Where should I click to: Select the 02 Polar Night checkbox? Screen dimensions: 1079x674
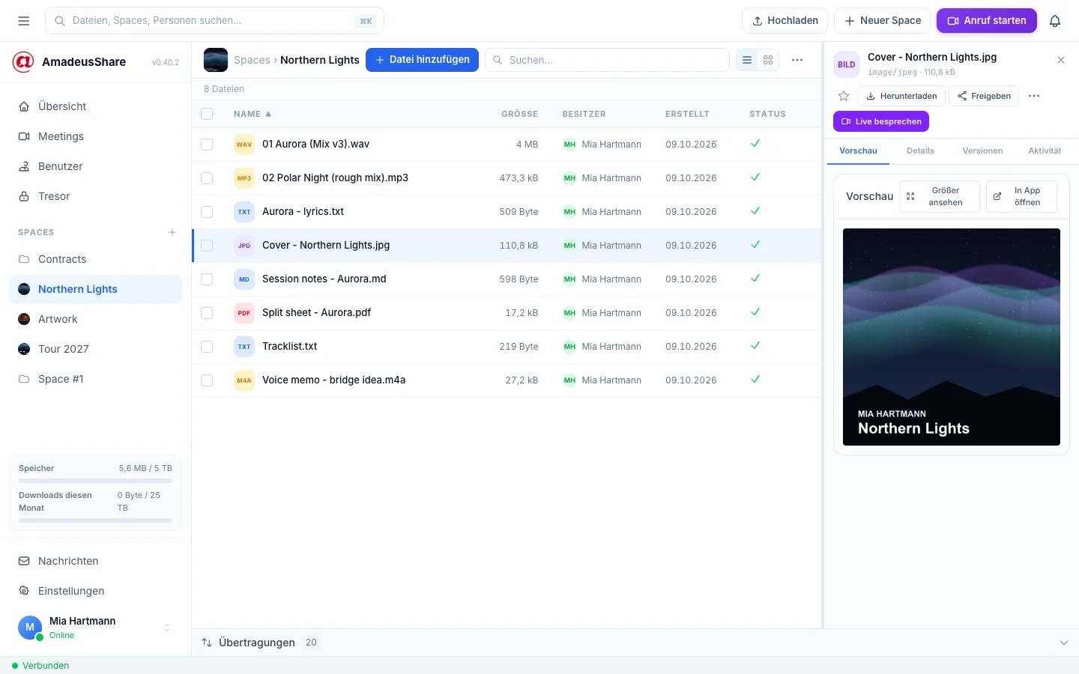click(x=207, y=178)
